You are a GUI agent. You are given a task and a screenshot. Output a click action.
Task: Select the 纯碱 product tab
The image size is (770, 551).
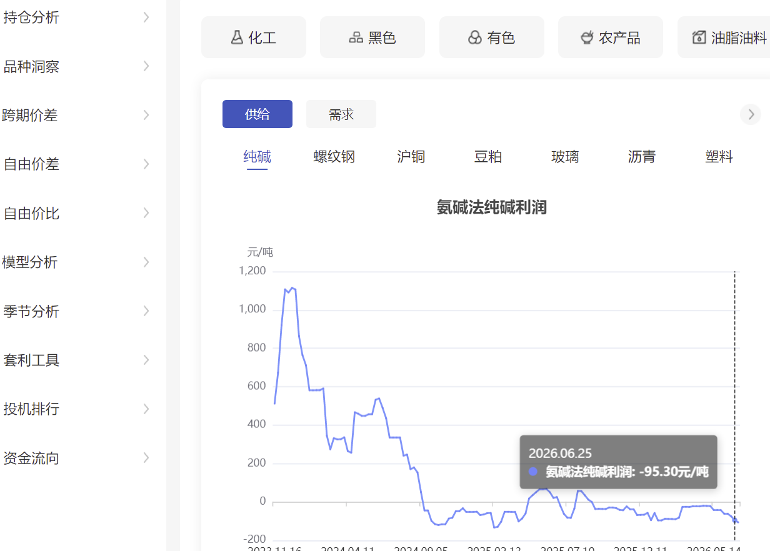(x=257, y=157)
